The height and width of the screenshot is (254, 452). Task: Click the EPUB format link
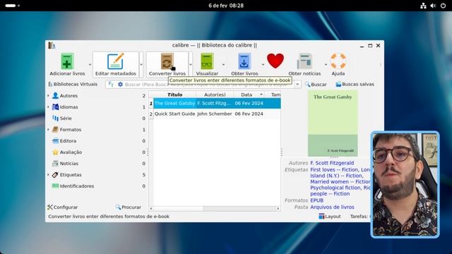click(x=317, y=200)
